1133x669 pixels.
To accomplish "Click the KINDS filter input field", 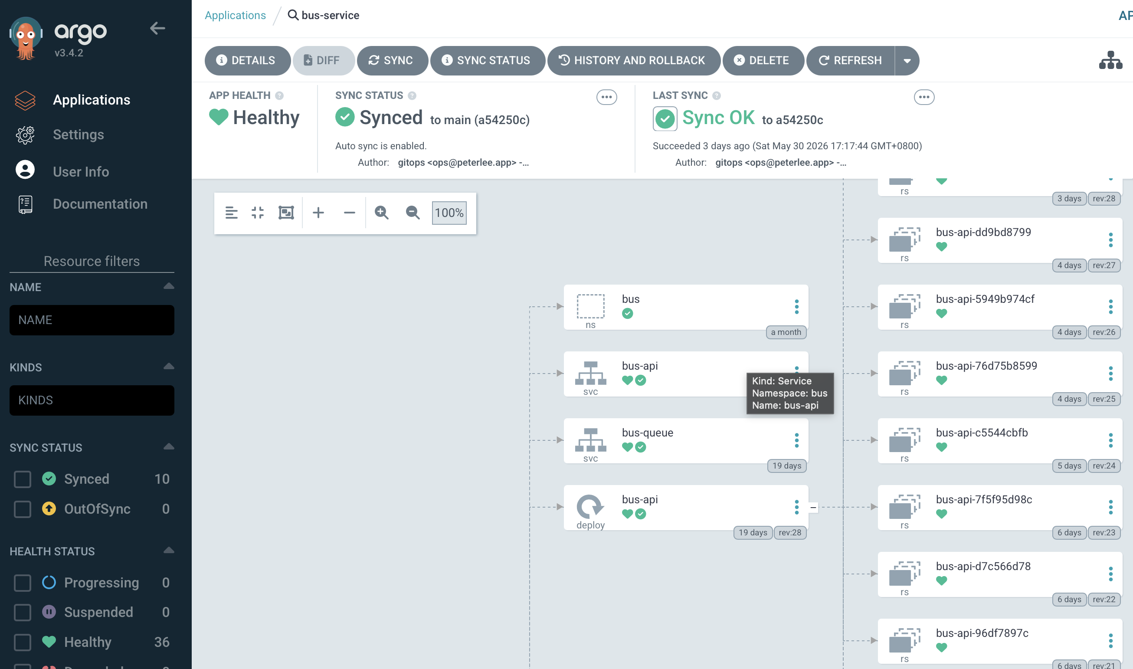I will pyautogui.click(x=92, y=400).
